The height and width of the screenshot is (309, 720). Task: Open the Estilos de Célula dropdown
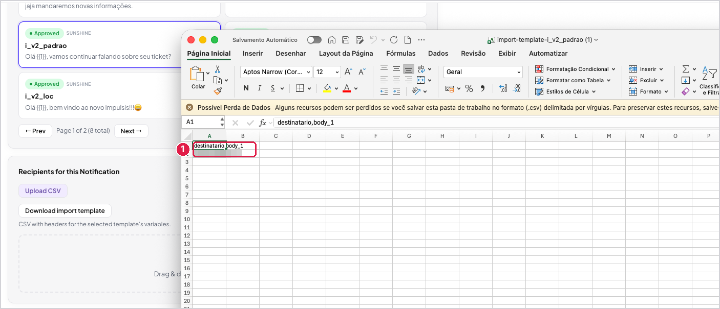tap(565, 91)
